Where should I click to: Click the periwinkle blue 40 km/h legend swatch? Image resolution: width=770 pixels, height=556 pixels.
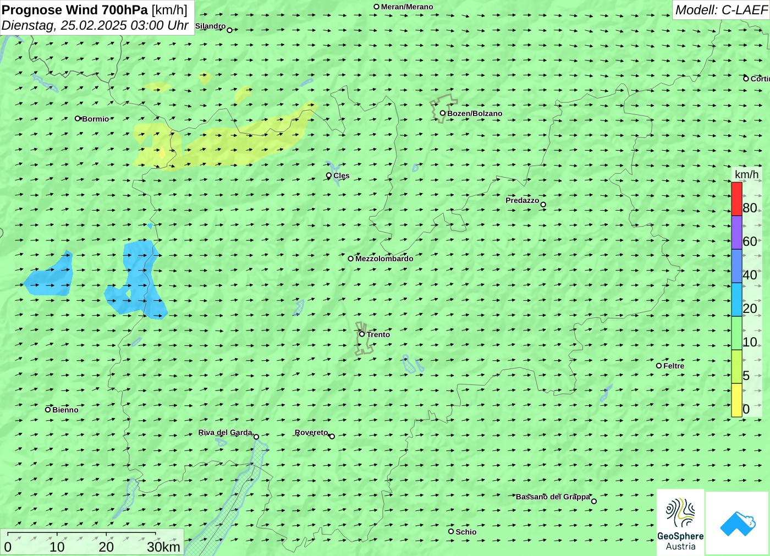coord(736,266)
